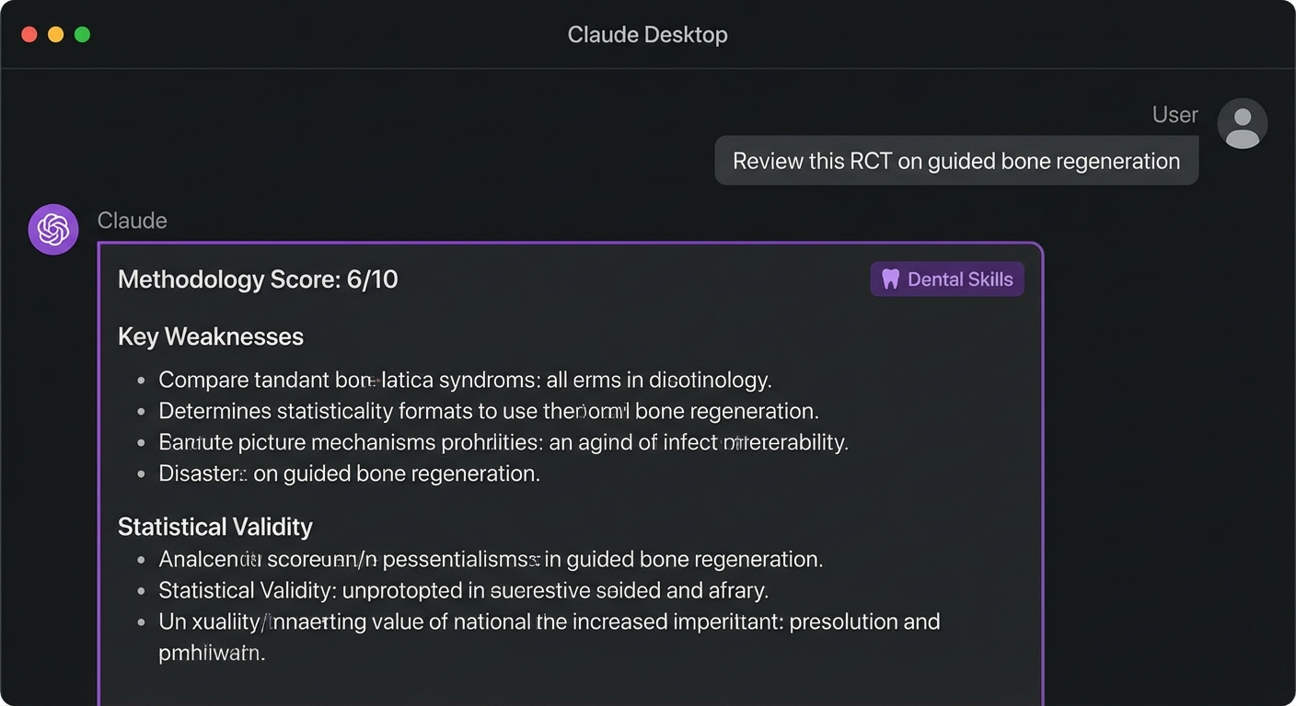Collapse the Statistical Validity section
The height and width of the screenshot is (706, 1296).
click(x=214, y=527)
